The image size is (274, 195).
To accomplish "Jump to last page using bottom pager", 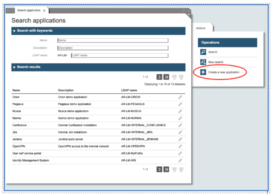I will pyautogui.click(x=166, y=169).
